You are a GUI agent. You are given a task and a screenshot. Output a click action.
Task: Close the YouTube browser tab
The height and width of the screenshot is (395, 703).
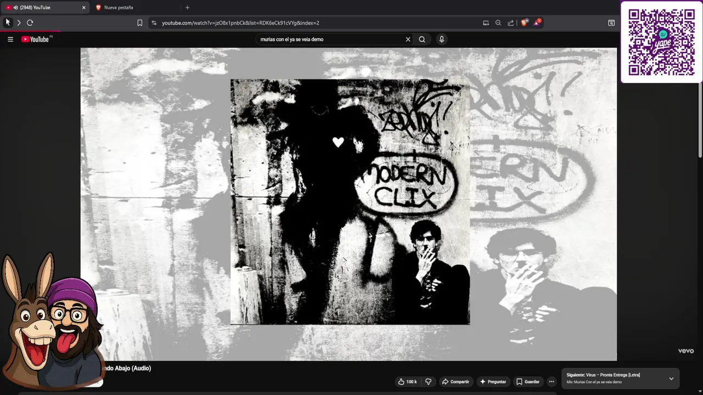tap(83, 8)
